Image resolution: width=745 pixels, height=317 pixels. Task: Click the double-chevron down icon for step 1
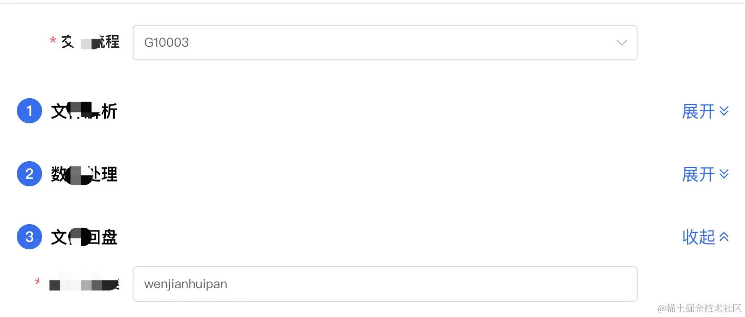tap(724, 111)
